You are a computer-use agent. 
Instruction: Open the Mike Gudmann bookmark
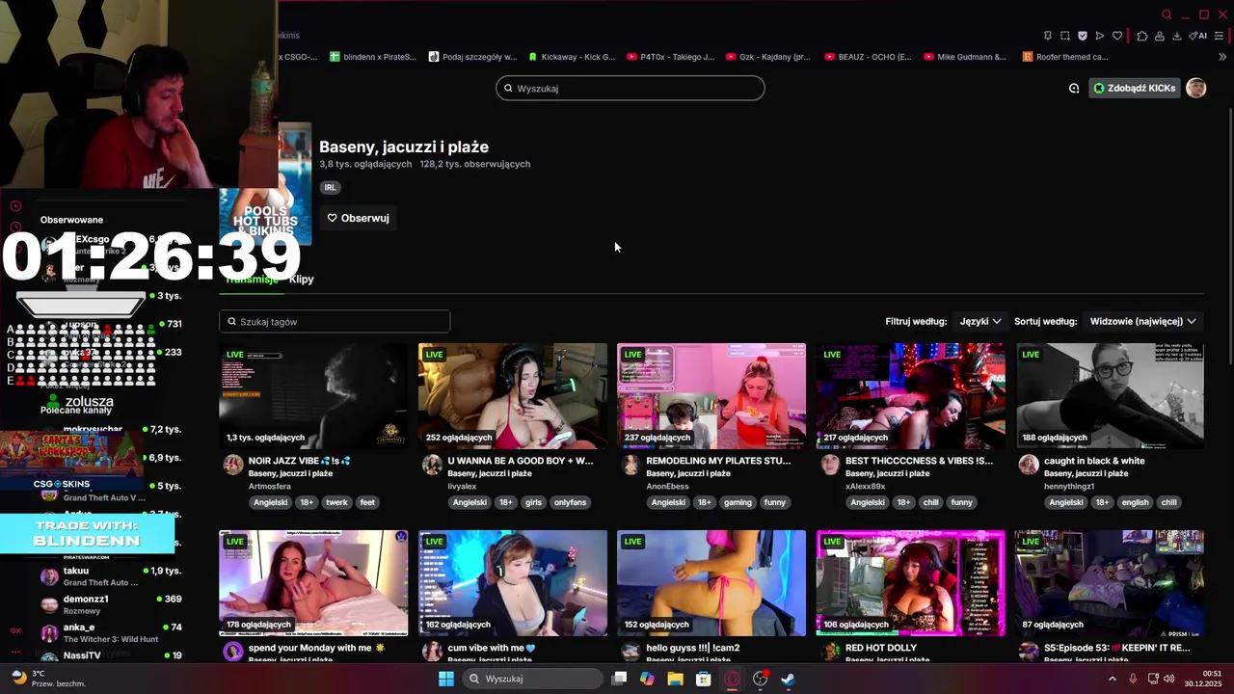point(965,57)
